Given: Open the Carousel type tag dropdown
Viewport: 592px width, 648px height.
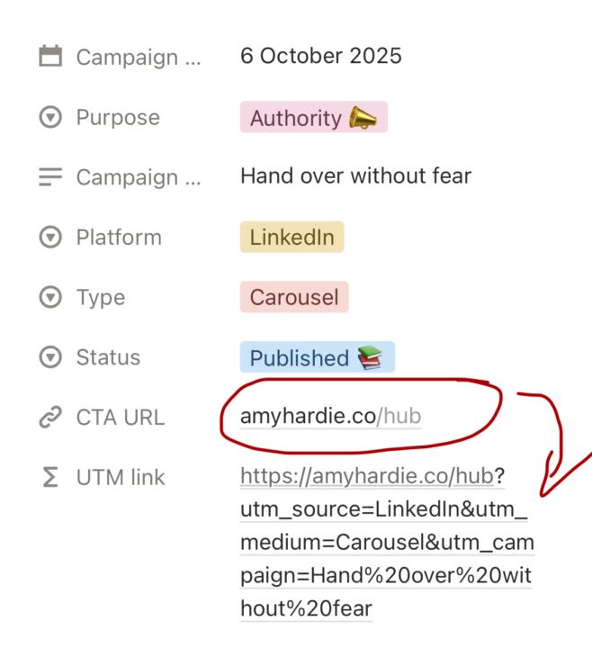Looking at the screenshot, I should tap(293, 298).
